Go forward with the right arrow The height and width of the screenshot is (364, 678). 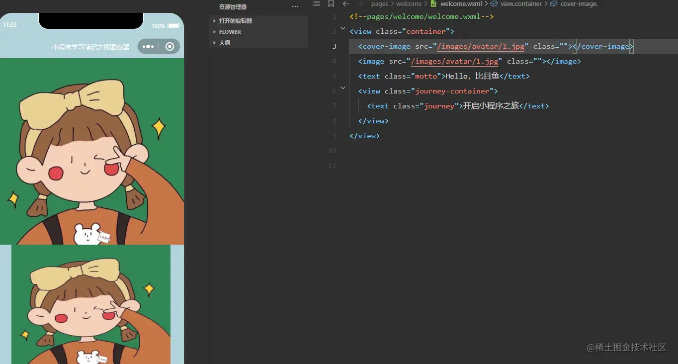tap(361, 3)
